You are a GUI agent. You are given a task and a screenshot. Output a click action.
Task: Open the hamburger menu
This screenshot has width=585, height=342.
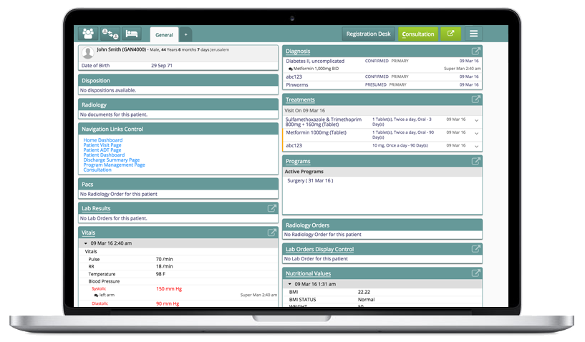(473, 34)
